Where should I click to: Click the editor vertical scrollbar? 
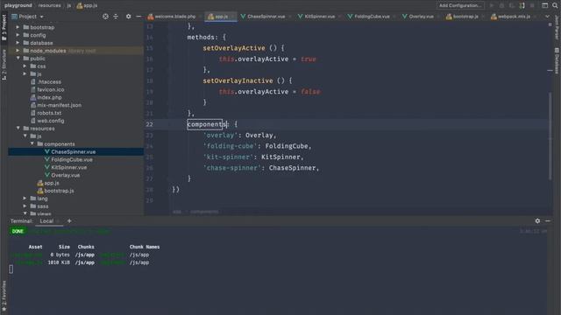[x=550, y=136]
